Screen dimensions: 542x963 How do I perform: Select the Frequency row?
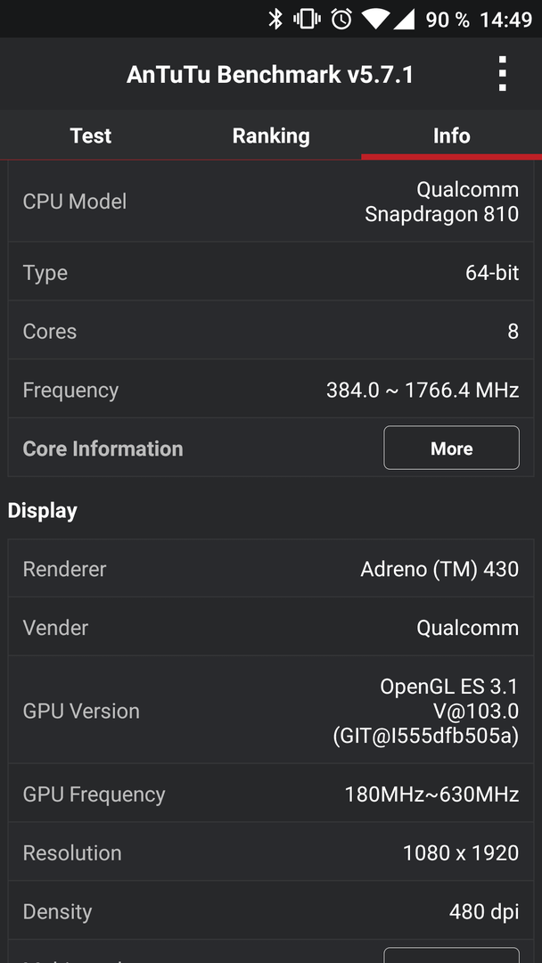271,390
